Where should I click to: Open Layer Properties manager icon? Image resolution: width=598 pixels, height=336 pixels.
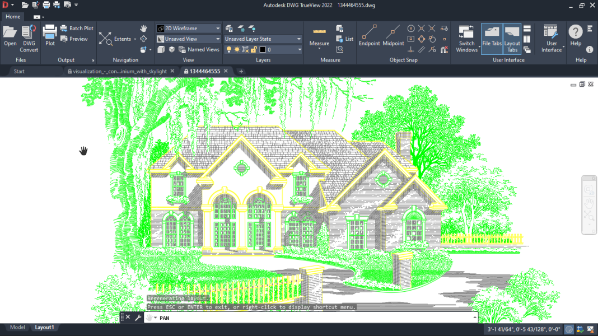click(229, 28)
